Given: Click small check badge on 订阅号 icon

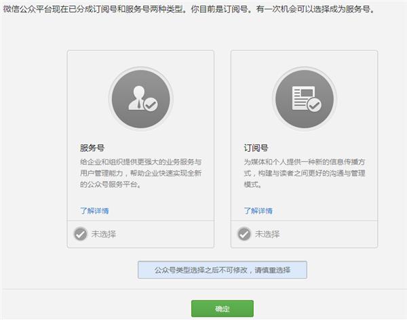Looking at the screenshot, I should tap(314, 105).
